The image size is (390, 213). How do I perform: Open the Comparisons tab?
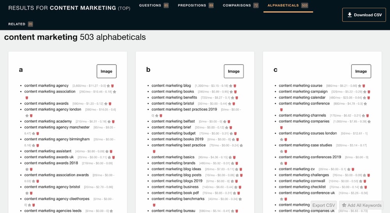pos(241,5)
